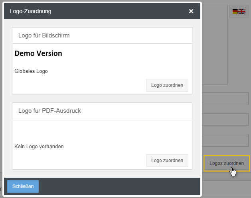Screen dimensions: 251x198
Task: Click the highlighted Logos zuordnen button
Action: tap(226, 163)
